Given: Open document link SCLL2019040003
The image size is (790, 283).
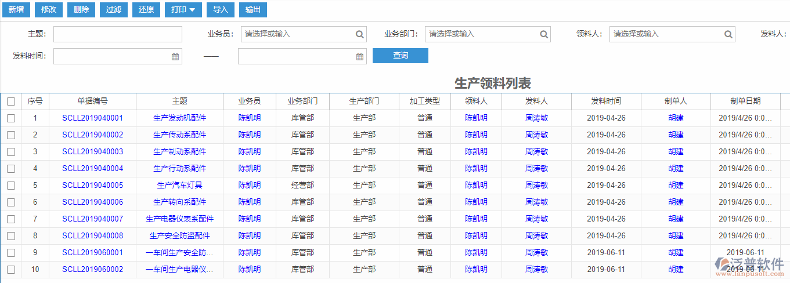Looking at the screenshot, I should point(92,152).
